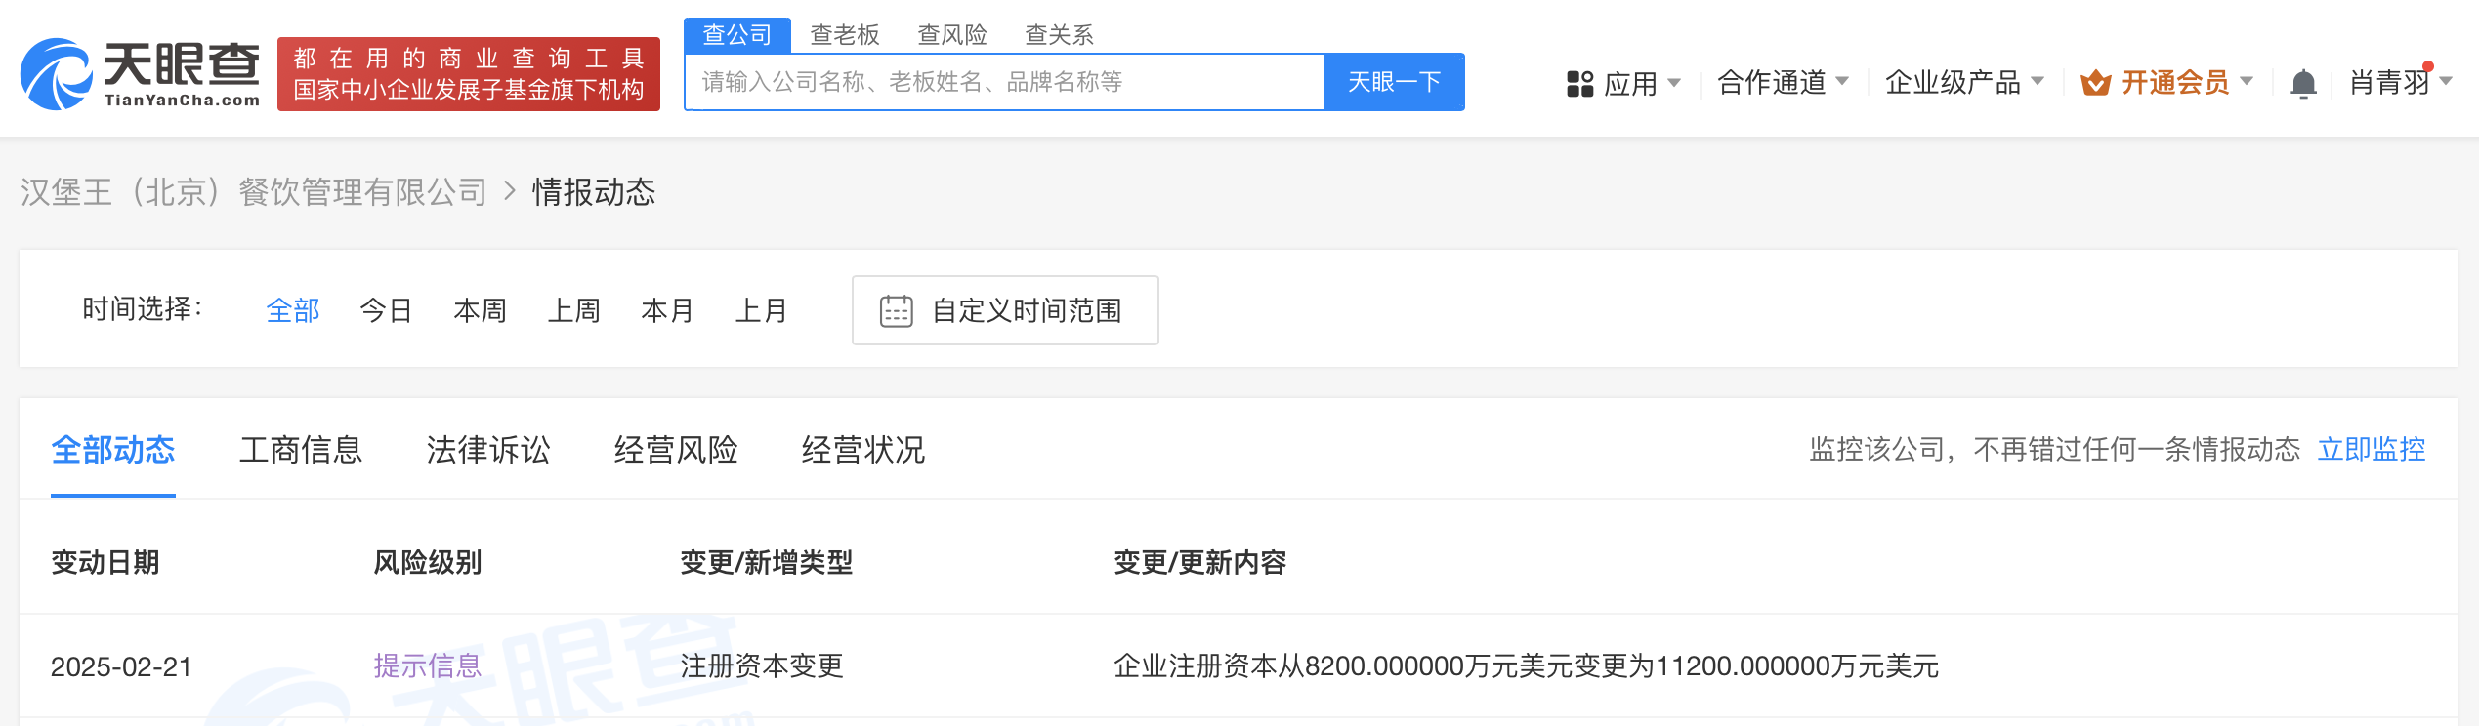Click 提示信息 risk level label
This screenshot has width=2479, height=726.
[428, 666]
